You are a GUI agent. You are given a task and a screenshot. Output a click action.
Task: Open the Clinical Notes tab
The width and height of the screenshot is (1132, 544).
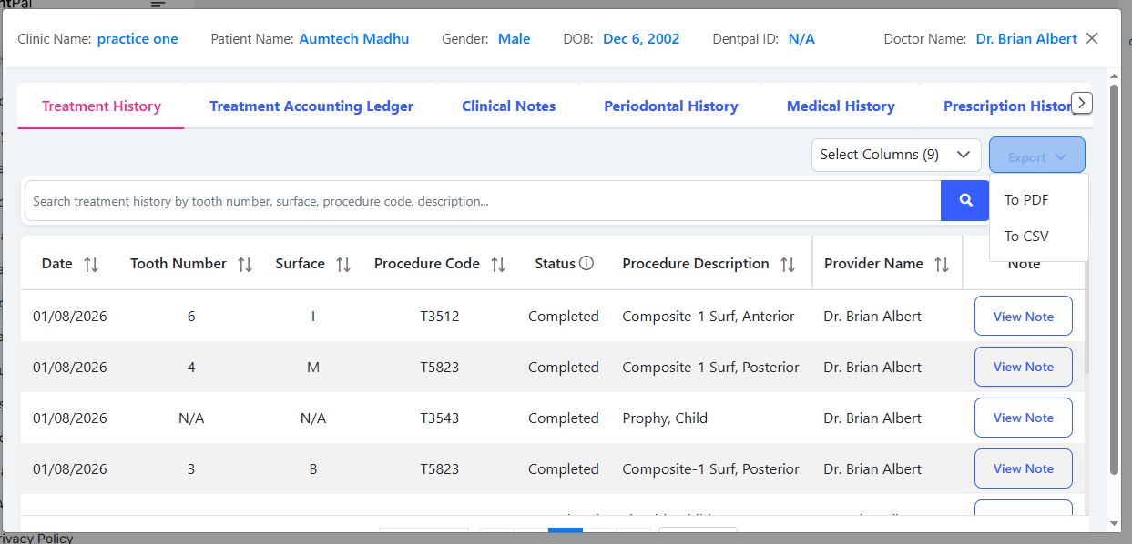[508, 106]
